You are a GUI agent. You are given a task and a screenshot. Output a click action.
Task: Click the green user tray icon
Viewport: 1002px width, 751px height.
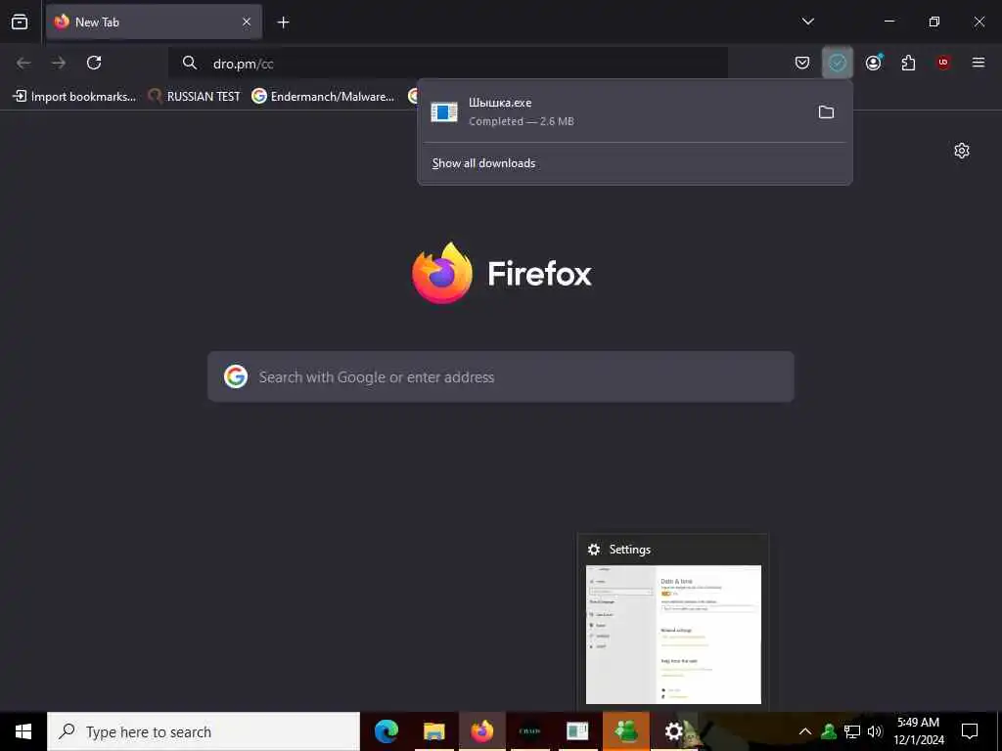tap(829, 731)
